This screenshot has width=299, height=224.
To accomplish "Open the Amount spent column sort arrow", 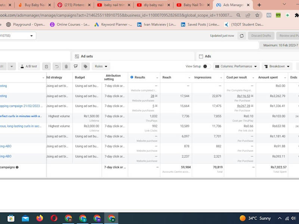I will click(285, 78).
